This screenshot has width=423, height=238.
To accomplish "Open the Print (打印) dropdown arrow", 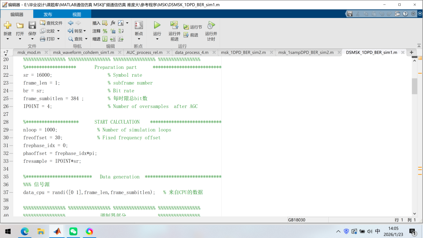I will 58,39.
